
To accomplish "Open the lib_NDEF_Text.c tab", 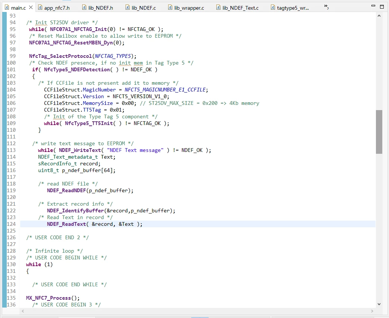I will pos(238,8).
